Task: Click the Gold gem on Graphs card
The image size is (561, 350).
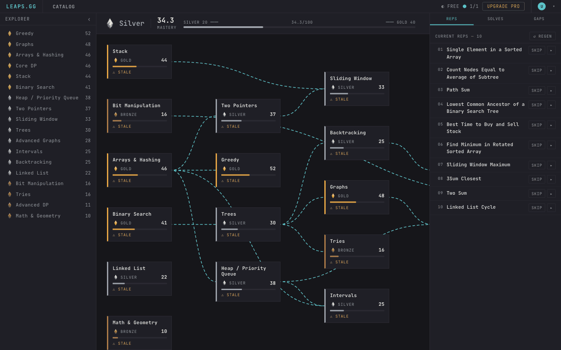Action: click(x=333, y=196)
